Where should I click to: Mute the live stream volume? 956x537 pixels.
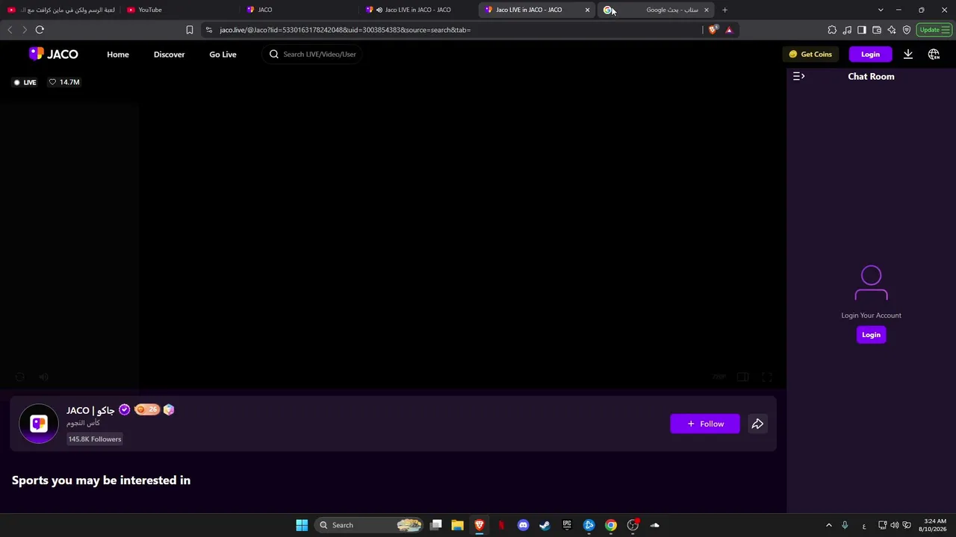(x=44, y=377)
